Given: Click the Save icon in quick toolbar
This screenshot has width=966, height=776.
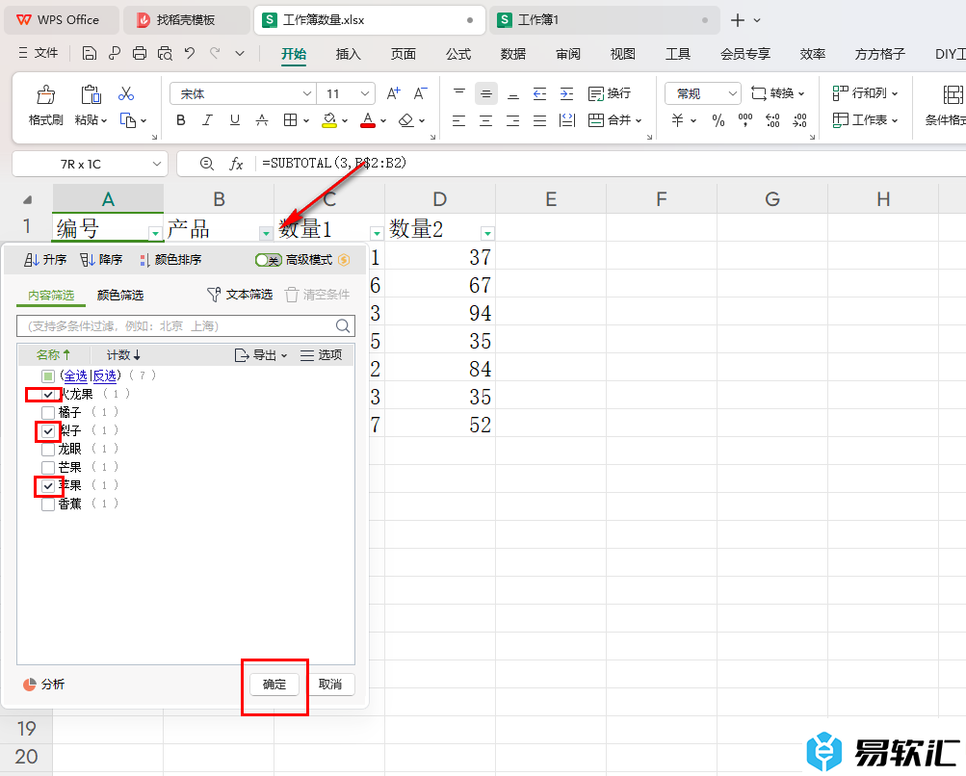Looking at the screenshot, I should [90, 54].
